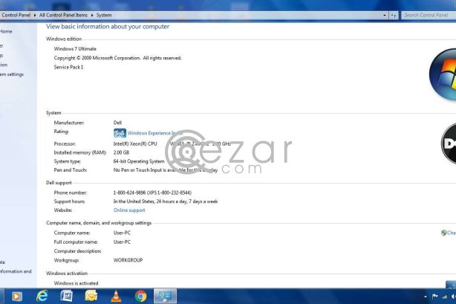Click the 'No Pen or Touch Input' value
This screenshot has width=456, height=304.
(166, 169)
